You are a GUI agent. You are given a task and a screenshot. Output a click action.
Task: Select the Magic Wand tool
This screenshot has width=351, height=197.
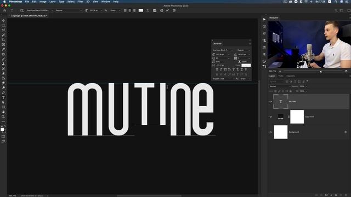(3, 35)
